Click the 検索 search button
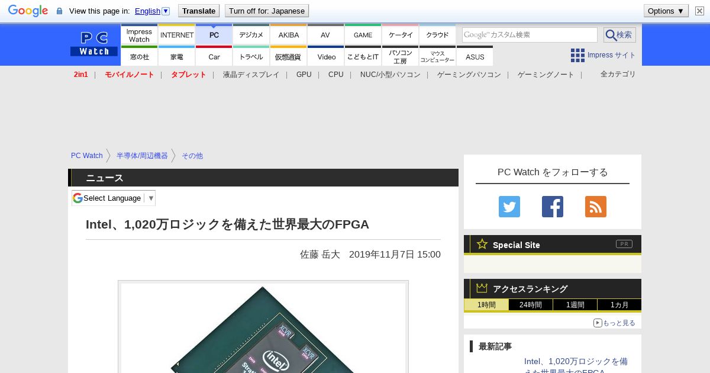This screenshot has height=373, width=710. click(619, 35)
